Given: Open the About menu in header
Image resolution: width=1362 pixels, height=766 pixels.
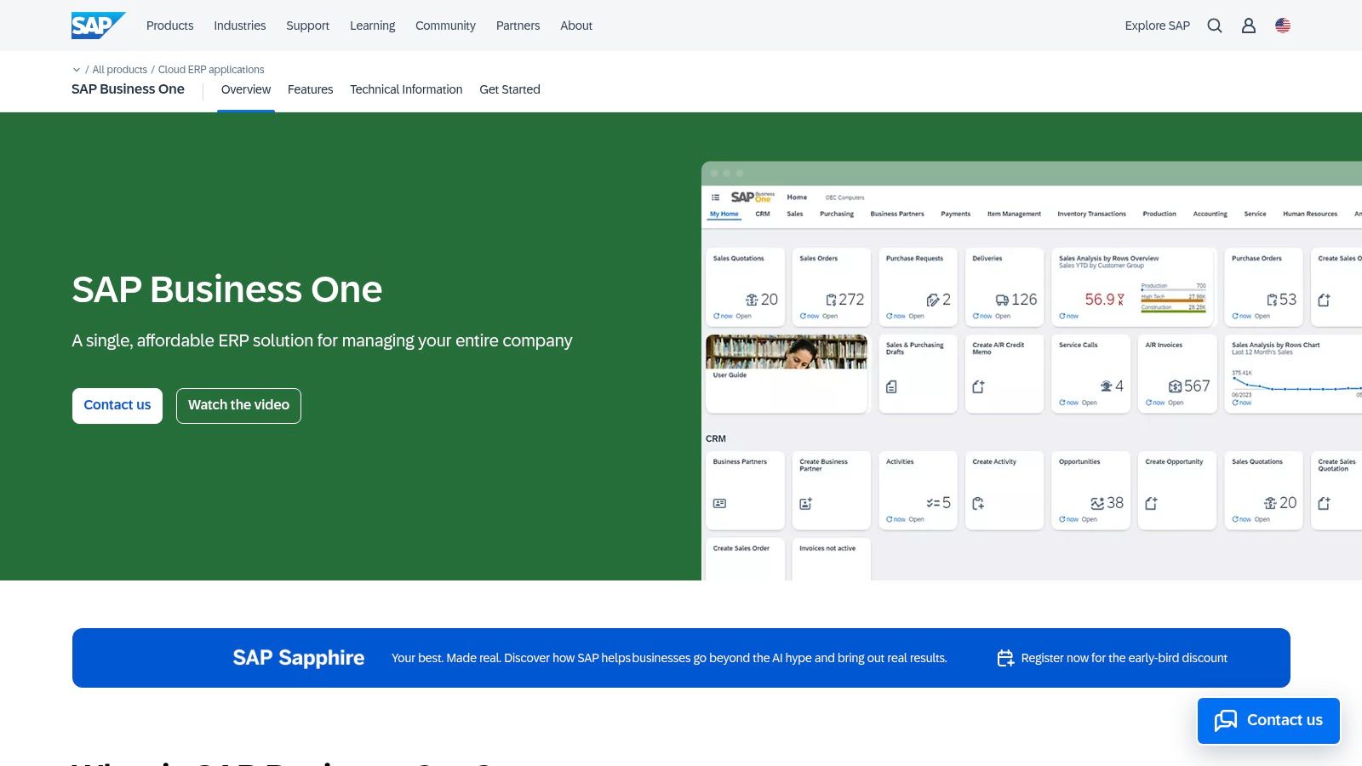Looking at the screenshot, I should (x=575, y=26).
